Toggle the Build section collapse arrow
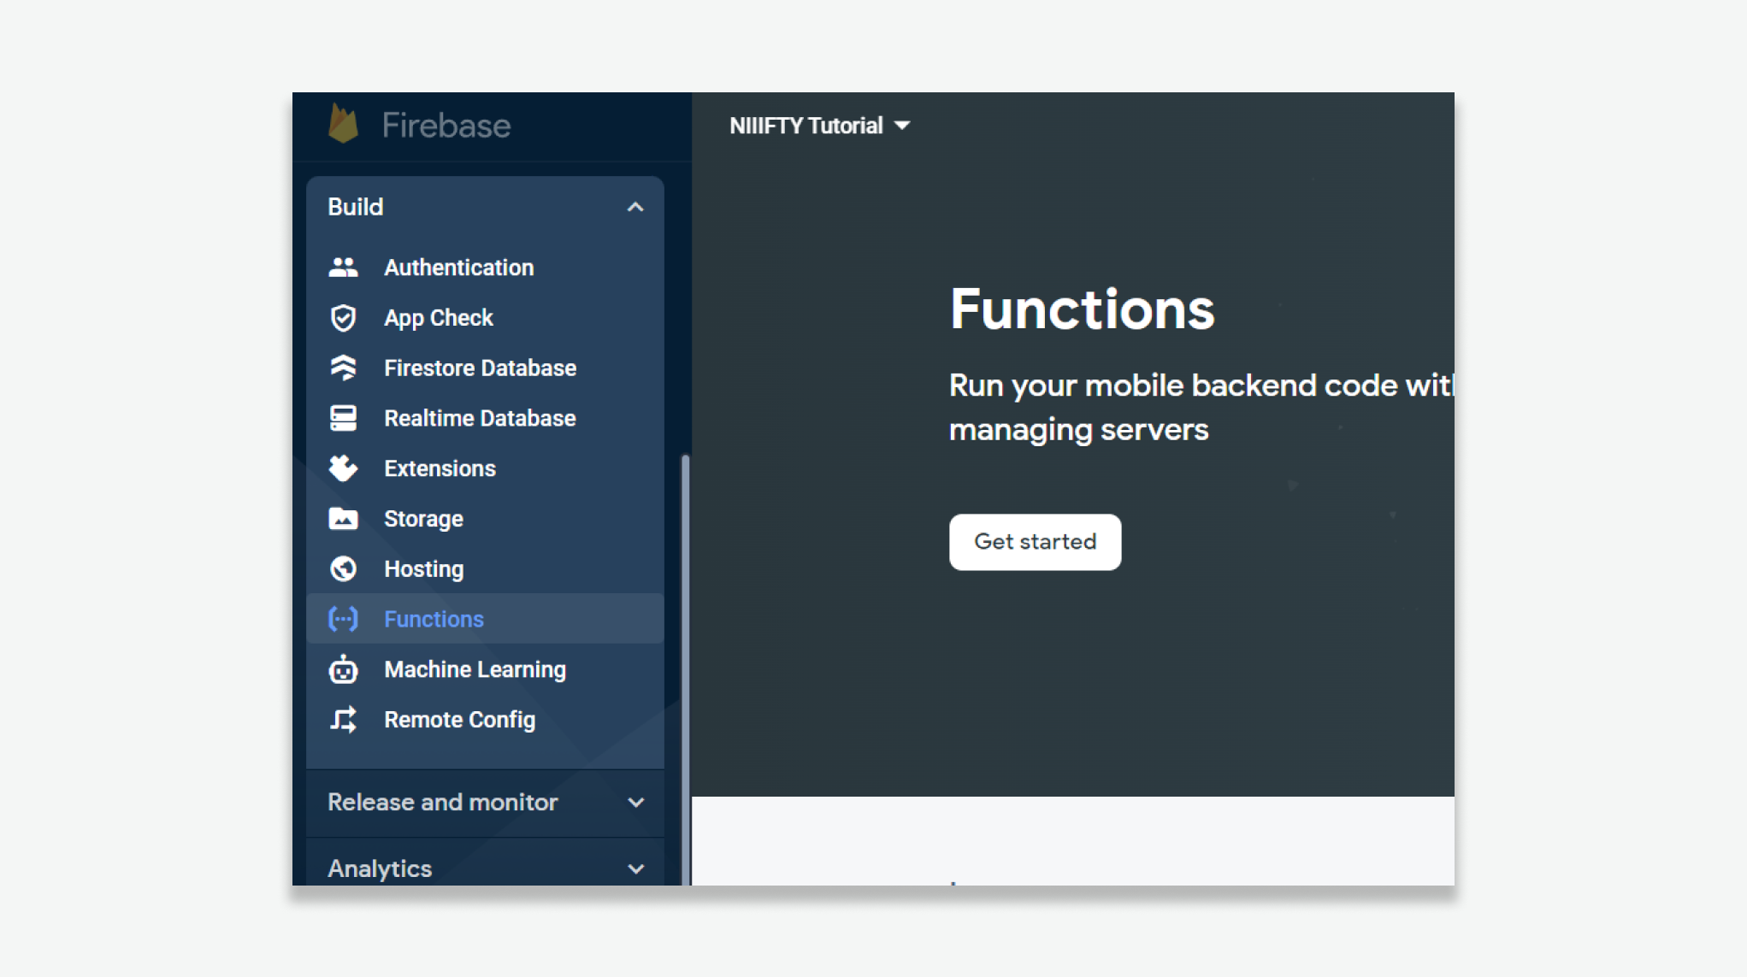This screenshot has width=1747, height=977. pyautogui.click(x=634, y=206)
